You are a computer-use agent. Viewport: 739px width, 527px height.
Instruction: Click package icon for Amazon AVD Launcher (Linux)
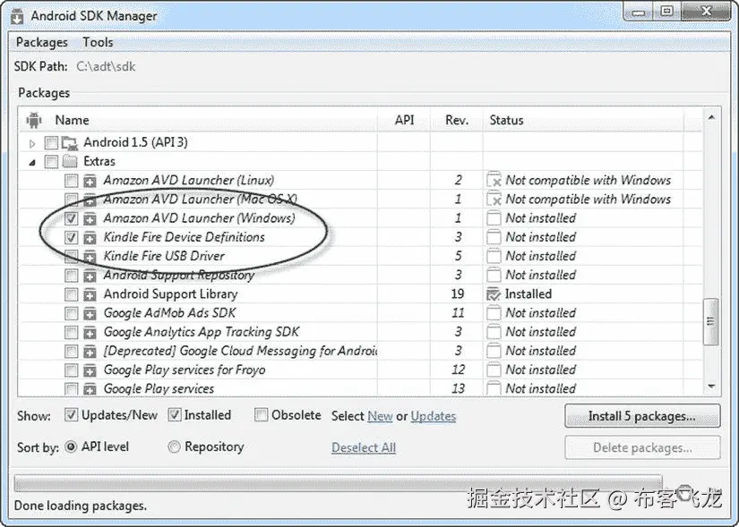tap(90, 181)
